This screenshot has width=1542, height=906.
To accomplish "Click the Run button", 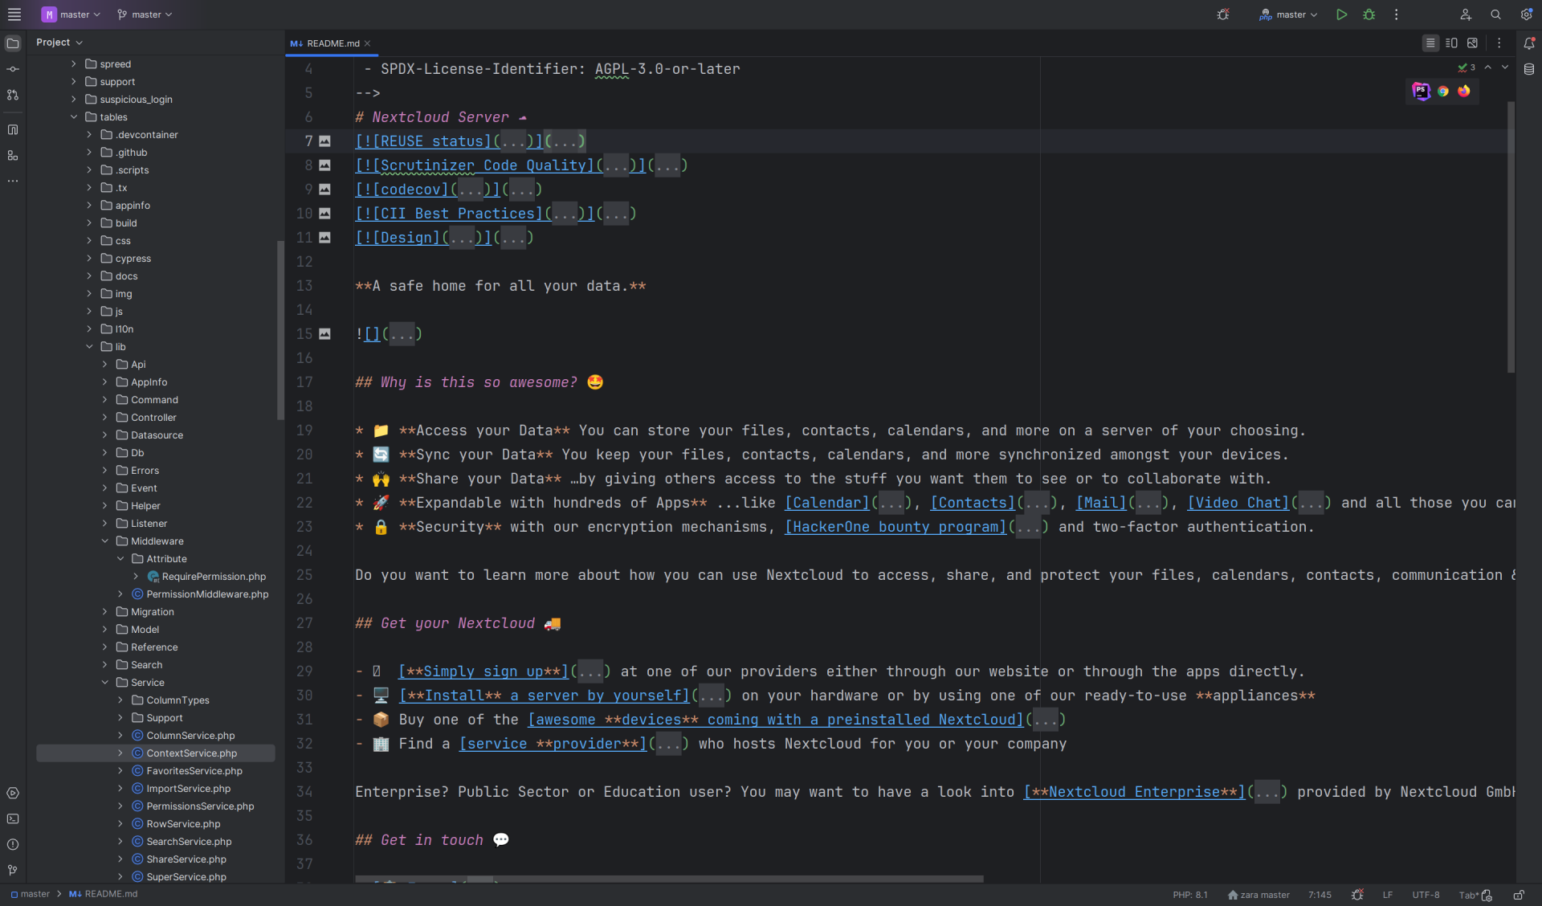I will click(x=1341, y=14).
